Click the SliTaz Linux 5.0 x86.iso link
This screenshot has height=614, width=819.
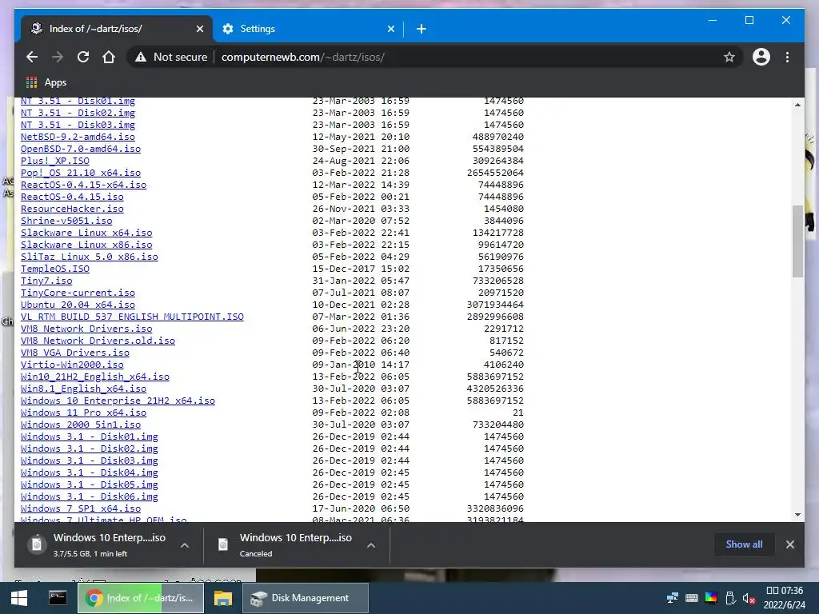pos(90,257)
